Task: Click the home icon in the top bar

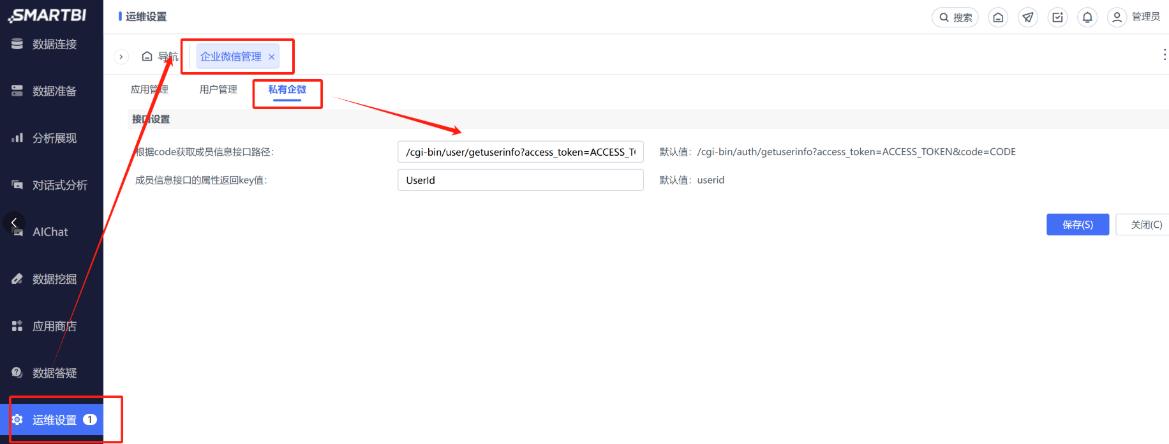Action: (998, 17)
